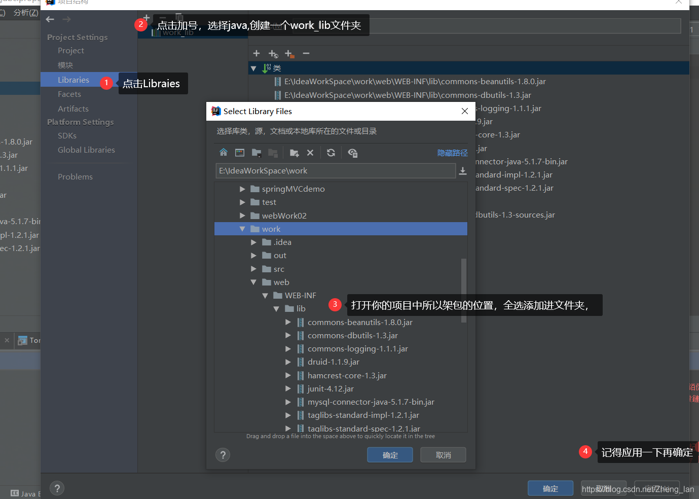The image size is (699, 499).
Task: Create a new folder in file chooser
Action: pyautogui.click(x=294, y=153)
